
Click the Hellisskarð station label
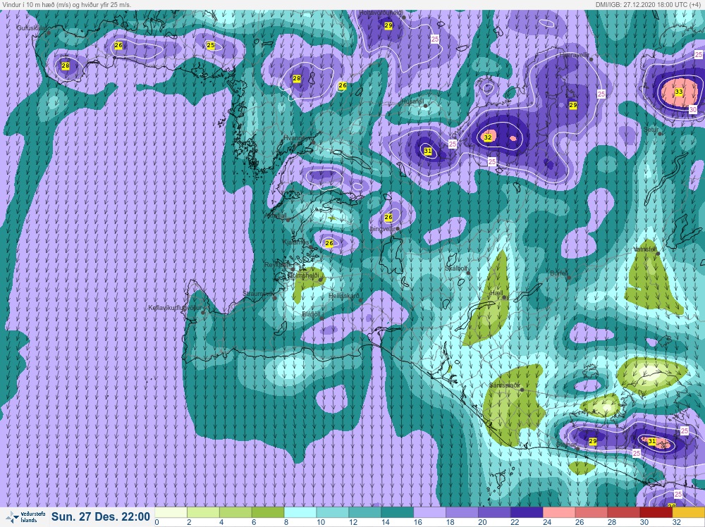click(x=344, y=296)
